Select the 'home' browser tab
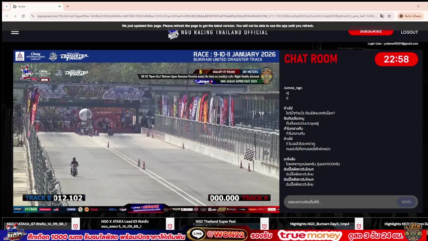Viewport: 428px width, 241px height. pos(37,6)
